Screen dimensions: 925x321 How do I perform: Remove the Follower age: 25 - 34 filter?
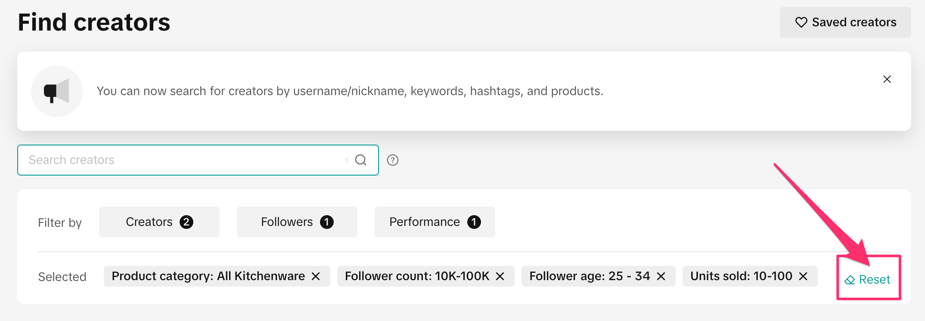pyautogui.click(x=661, y=276)
